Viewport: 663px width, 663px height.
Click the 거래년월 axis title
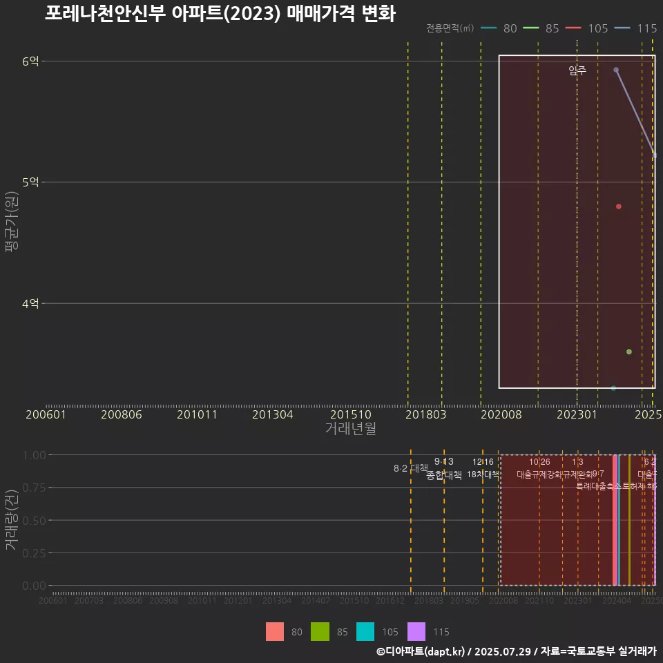pyautogui.click(x=351, y=428)
